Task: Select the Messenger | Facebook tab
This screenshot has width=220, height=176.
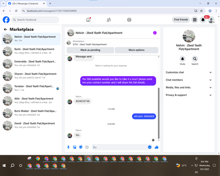Action: pos(26,4)
